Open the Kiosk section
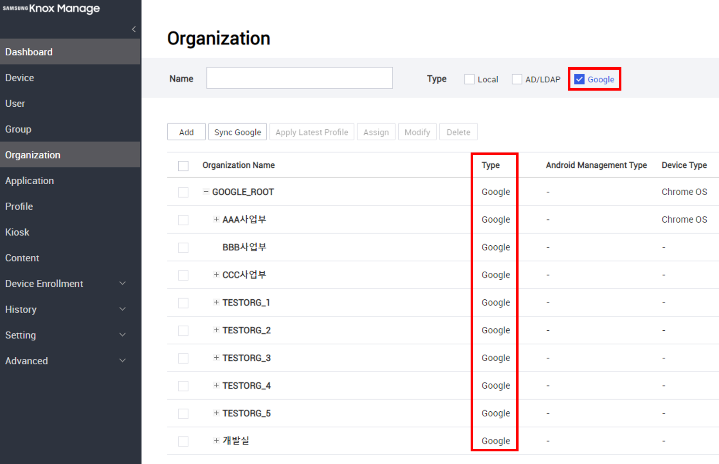This screenshot has height=464, width=719. tap(17, 232)
